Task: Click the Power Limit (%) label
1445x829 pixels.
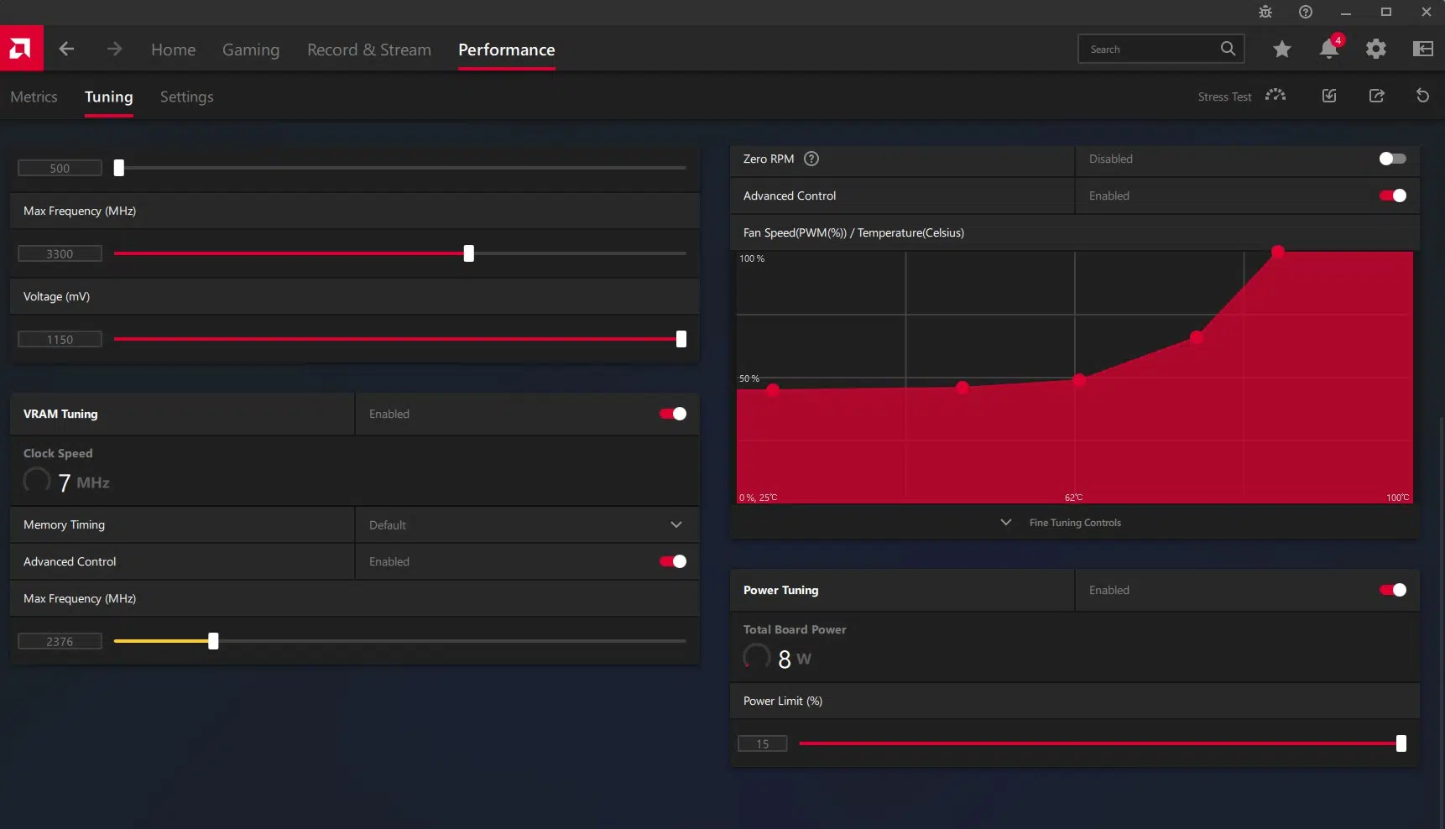Action: click(783, 701)
